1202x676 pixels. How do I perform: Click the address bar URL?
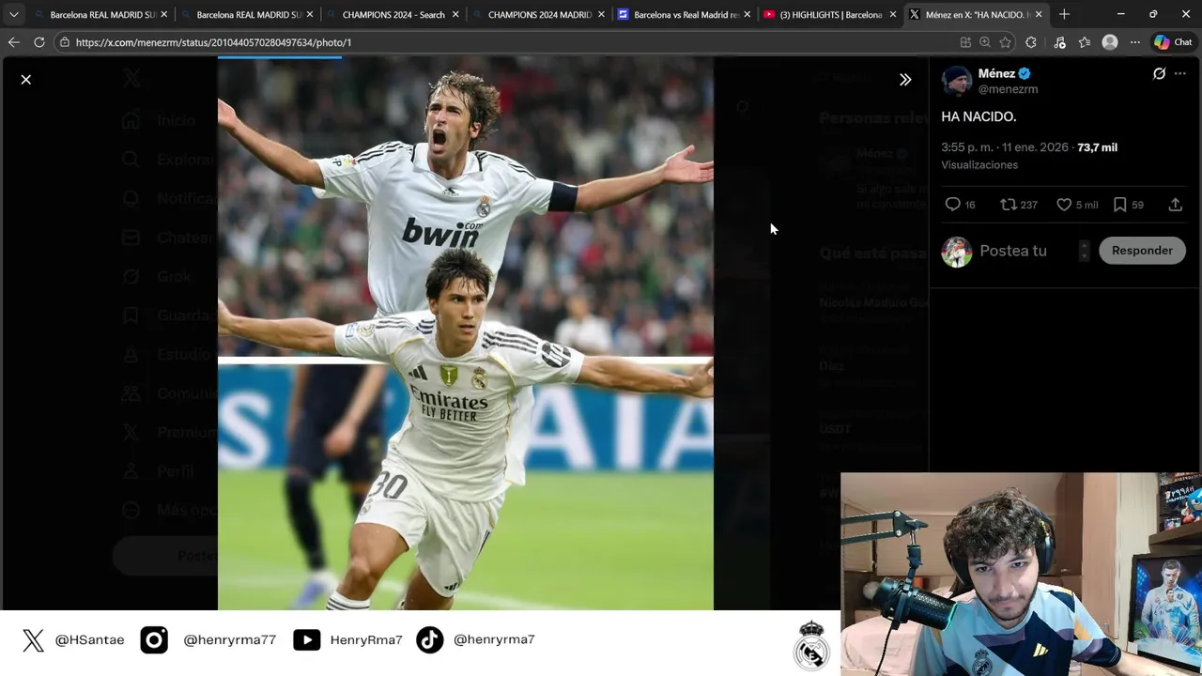[x=213, y=42]
